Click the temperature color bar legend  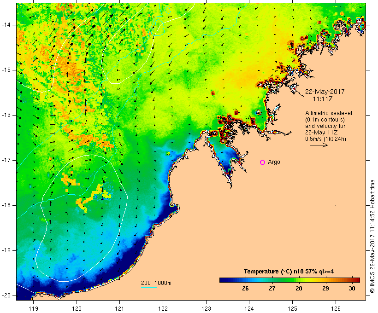[289, 280]
